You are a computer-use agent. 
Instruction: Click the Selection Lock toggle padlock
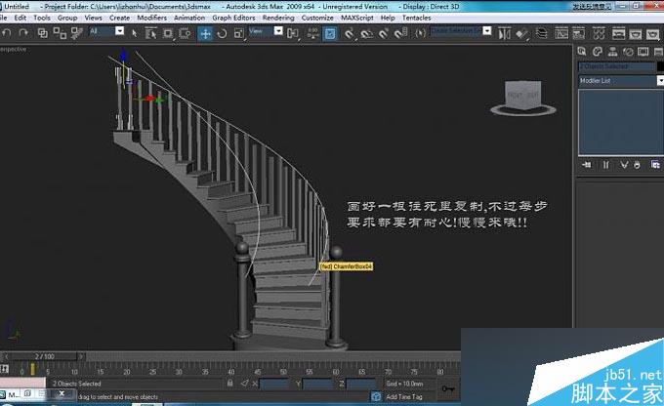coord(229,384)
